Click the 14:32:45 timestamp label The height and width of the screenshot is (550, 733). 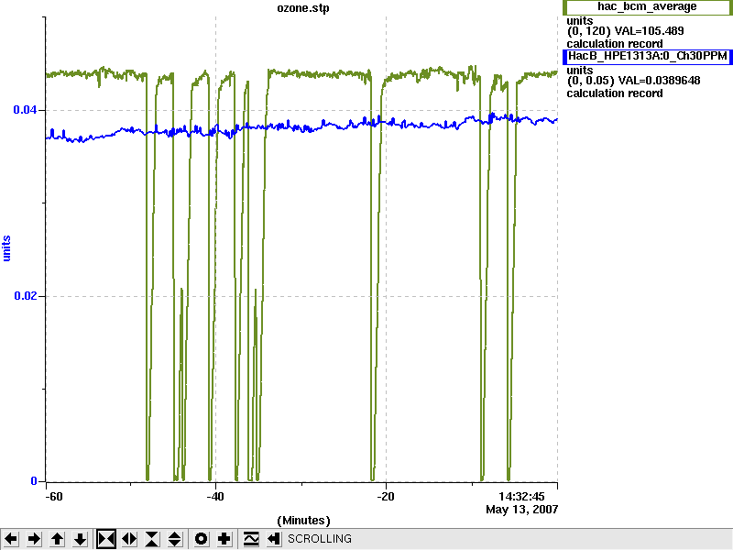521,497
